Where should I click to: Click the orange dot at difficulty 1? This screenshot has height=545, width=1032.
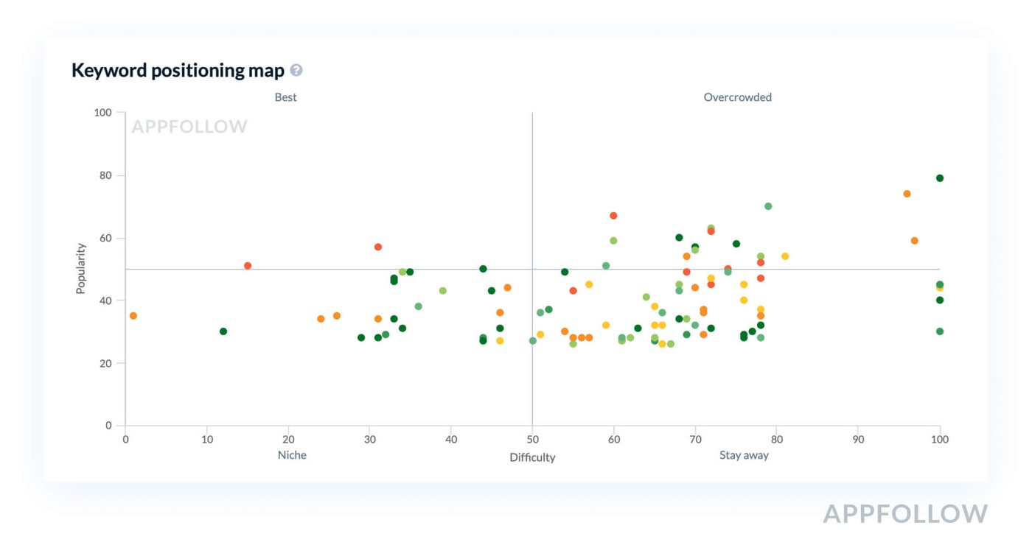click(133, 316)
